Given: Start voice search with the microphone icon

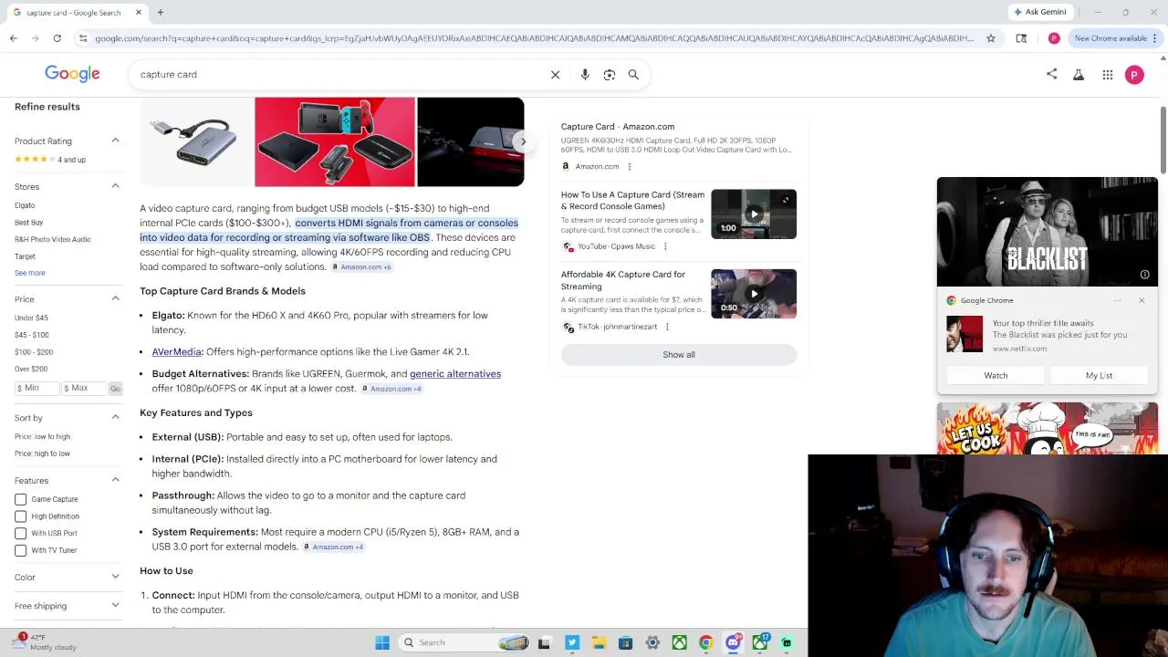Looking at the screenshot, I should click(585, 75).
